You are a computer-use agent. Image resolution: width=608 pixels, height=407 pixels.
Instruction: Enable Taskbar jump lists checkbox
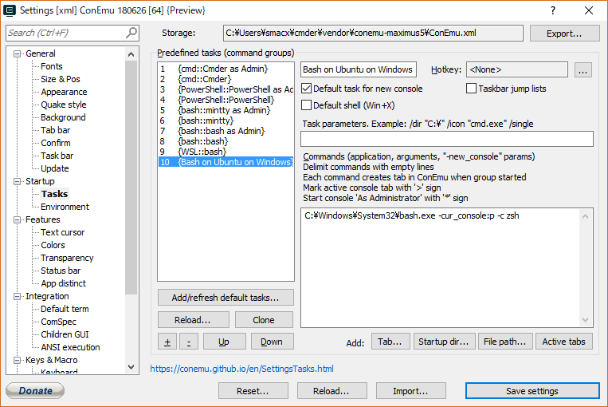[x=471, y=89]
